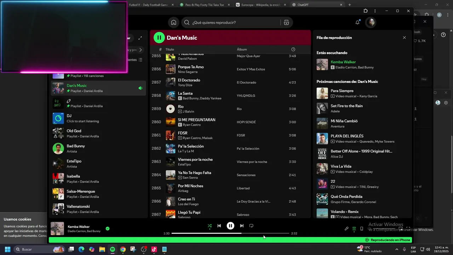Viewport: 453px width, 255px height.
Task: Open library sort and view list icon
Action: pyautogui.click(x=140, y=60)
